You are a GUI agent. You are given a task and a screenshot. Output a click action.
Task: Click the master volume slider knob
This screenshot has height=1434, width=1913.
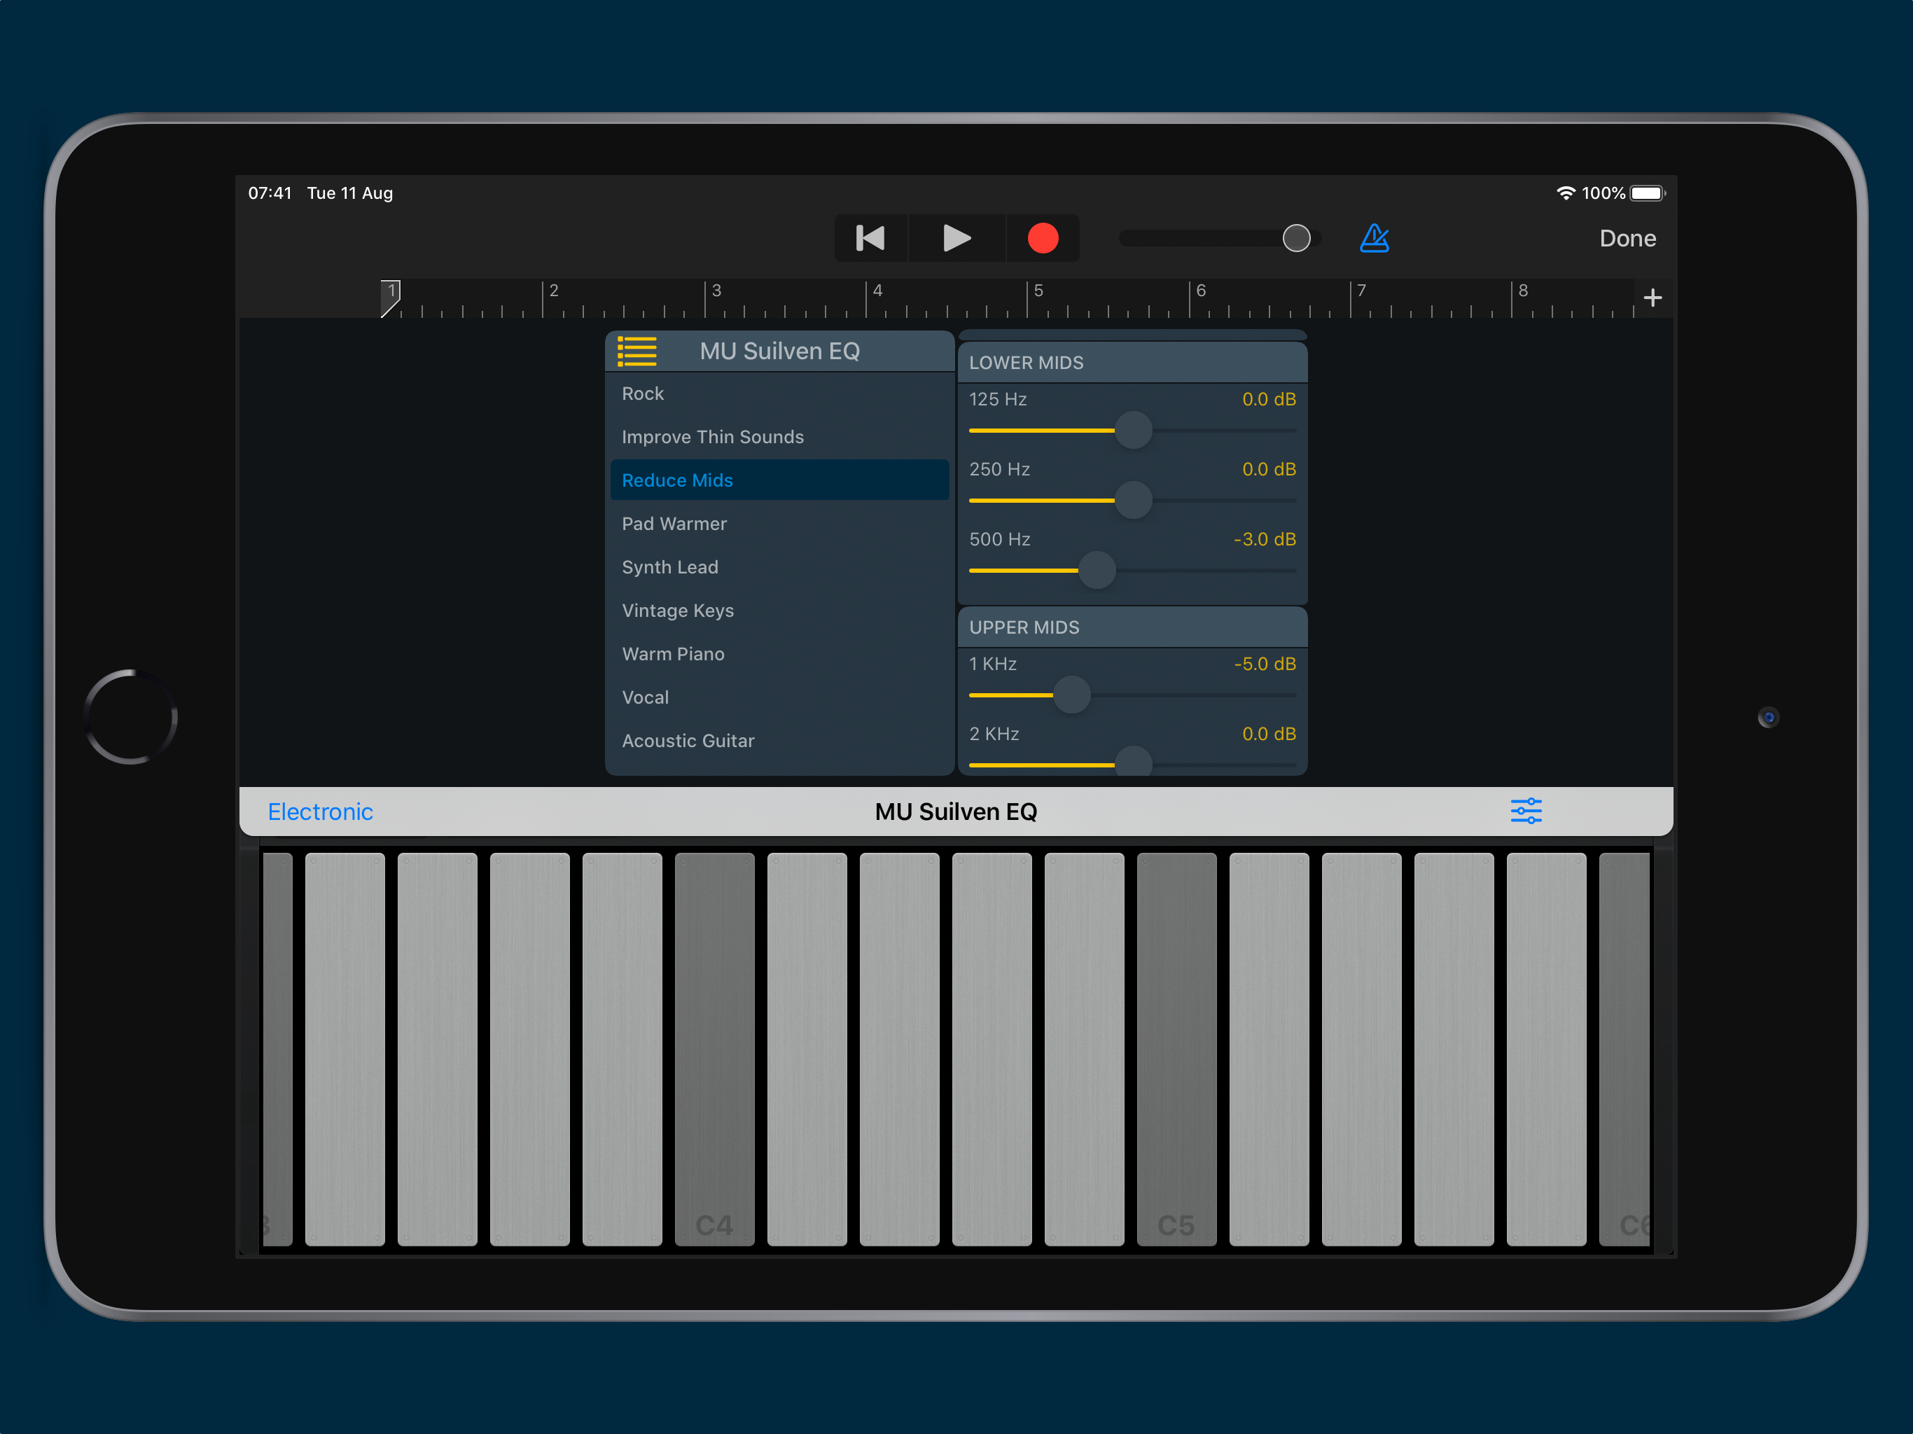pyautogui.click(x=1295, y=238)
